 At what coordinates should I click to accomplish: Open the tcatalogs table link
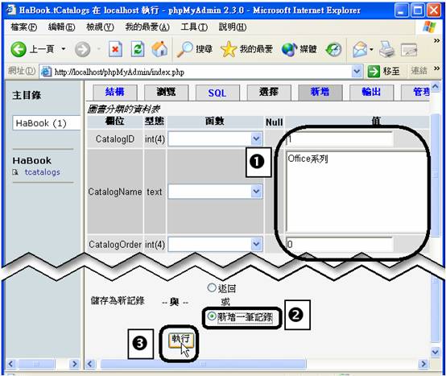(x=43, y=172)
